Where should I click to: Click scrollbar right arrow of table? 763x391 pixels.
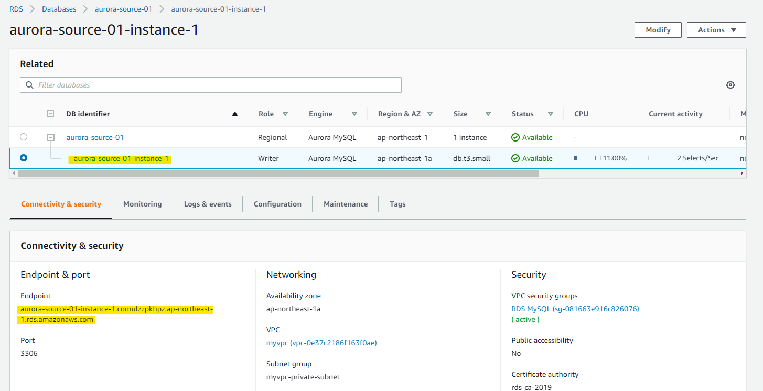(x=741, y=173)
